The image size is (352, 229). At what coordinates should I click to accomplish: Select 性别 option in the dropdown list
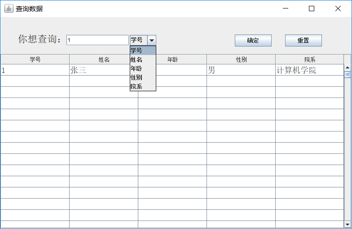(143, 77)
